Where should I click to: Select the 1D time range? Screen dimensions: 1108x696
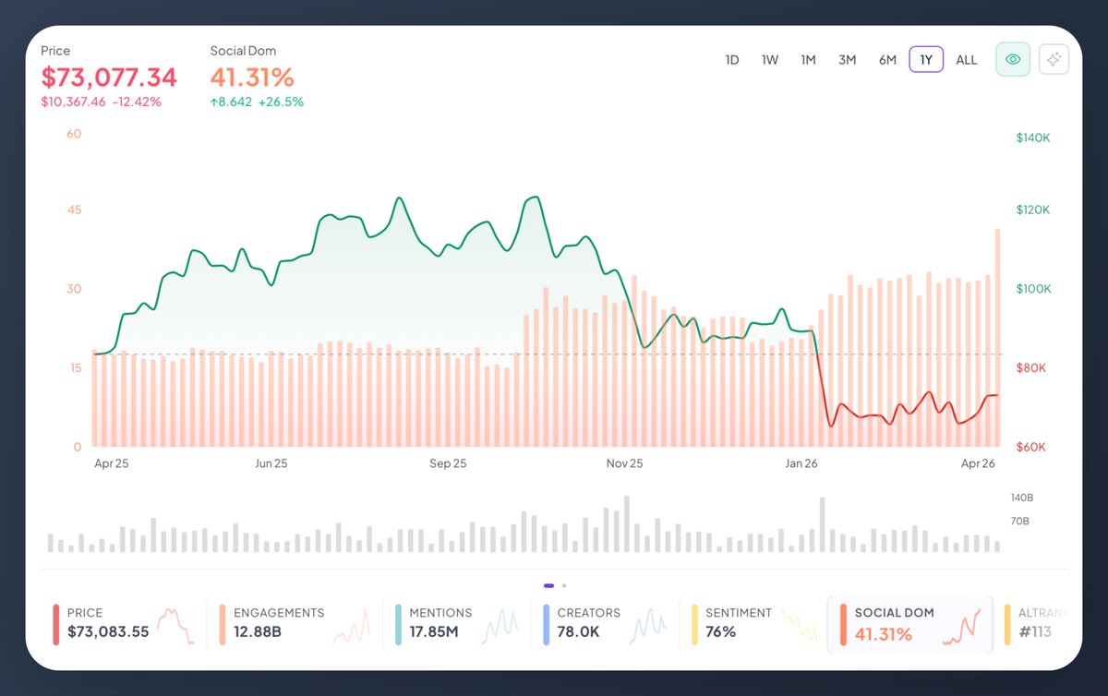732,60
